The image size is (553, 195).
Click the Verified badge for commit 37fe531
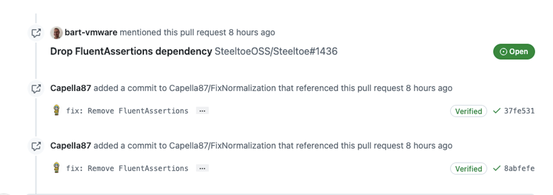pos(468,111)
